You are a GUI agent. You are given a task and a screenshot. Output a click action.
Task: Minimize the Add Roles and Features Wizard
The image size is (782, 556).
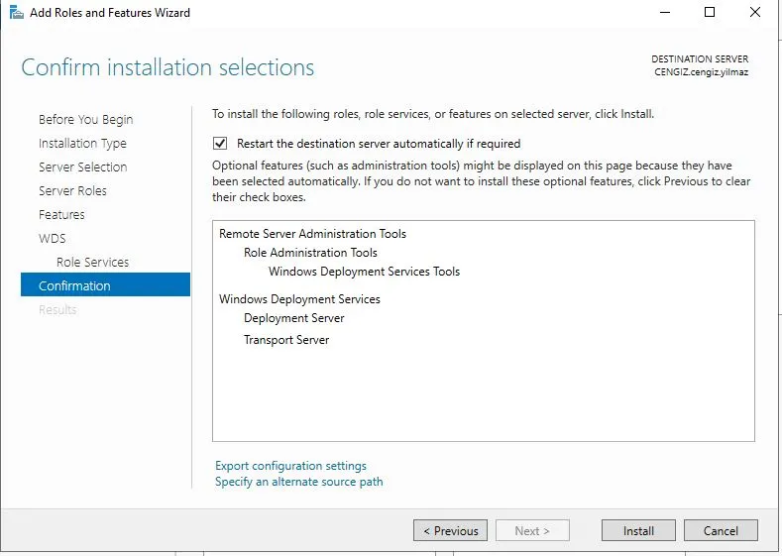(665, 13)
